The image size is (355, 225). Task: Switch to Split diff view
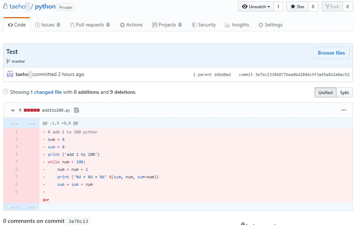click(x=344, y=92)
